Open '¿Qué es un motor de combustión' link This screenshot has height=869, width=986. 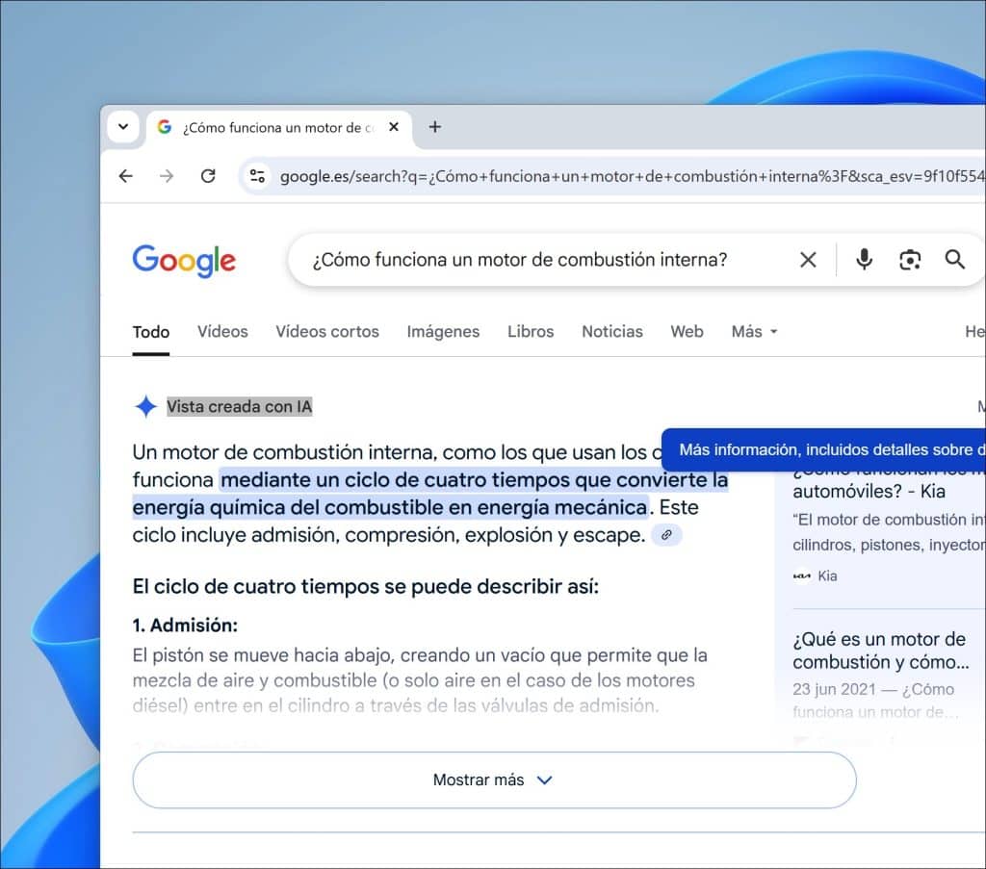click(880, 651)
